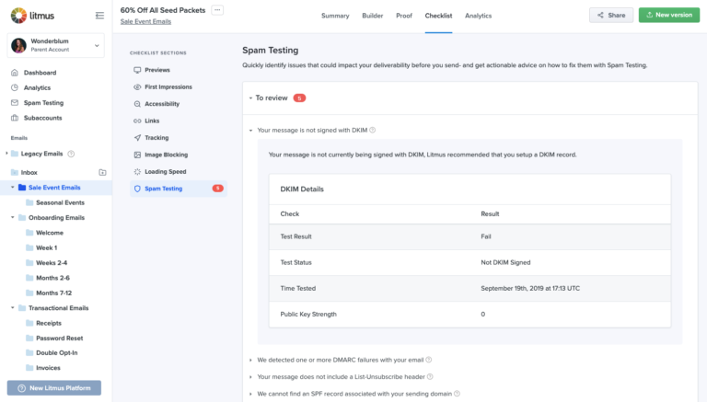Switch to the Summary tab
The image size is (707, 402).
335,16
